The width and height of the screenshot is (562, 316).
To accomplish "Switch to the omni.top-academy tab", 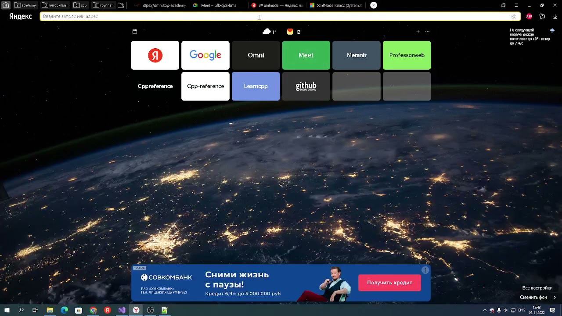I will click(160, 5).
